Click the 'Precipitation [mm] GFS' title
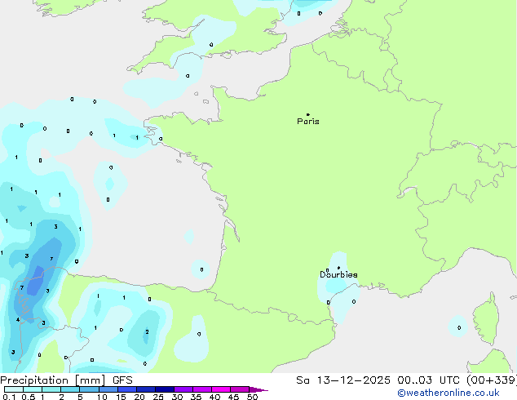Viewport: 517px width, 400px height. click(66, 380)
